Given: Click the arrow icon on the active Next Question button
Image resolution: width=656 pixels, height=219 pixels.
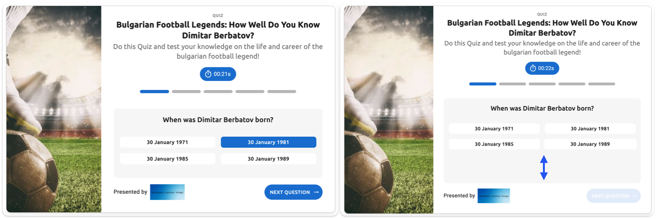Looking at the screenshot, I should 316,192.
